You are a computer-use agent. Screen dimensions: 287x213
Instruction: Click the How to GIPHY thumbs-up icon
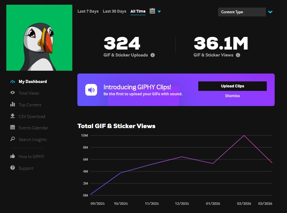click(13, 157)
